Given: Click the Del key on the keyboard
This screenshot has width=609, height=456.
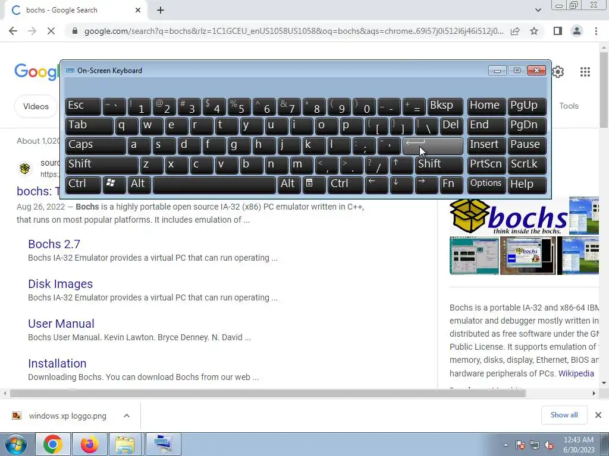Looking at the screenshot, I should click(x=451, y=126).
